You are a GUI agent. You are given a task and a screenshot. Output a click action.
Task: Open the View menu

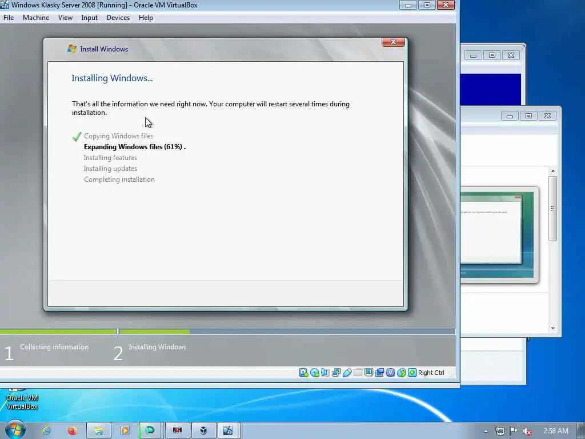coord(65,18)
